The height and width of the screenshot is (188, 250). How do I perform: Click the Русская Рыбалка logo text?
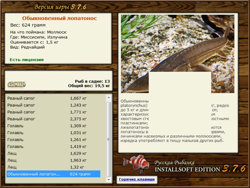coord(174,163)
